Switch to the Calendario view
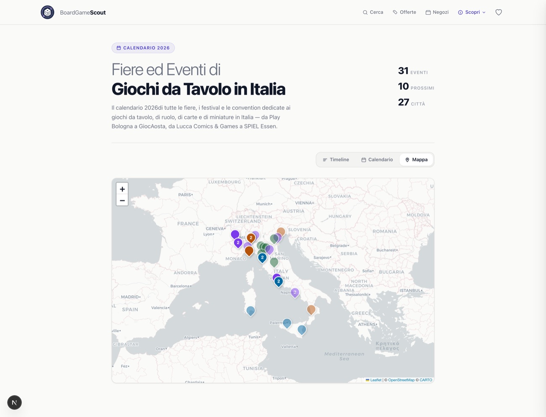This screenshot has width=546, height=417. click(x=377, y=160)
